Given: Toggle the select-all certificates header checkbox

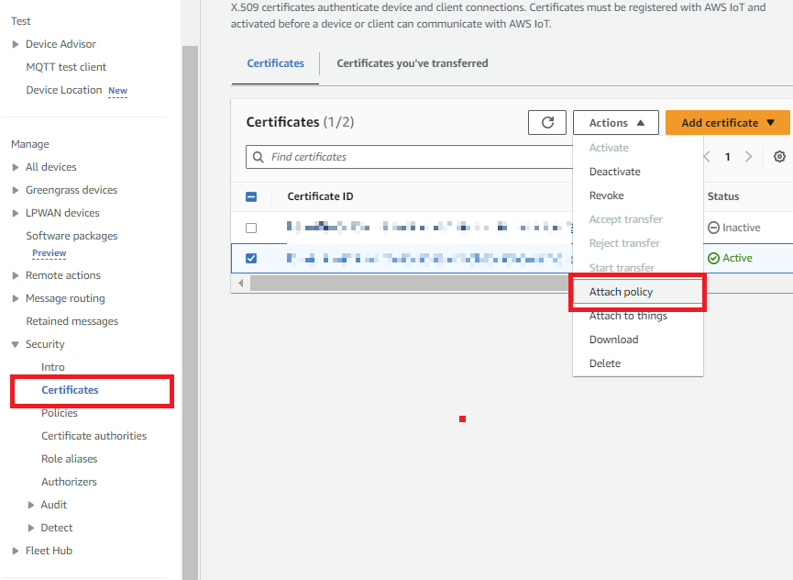Looking at the screenshot, I should pyautogui.click(x=251, y=196).
